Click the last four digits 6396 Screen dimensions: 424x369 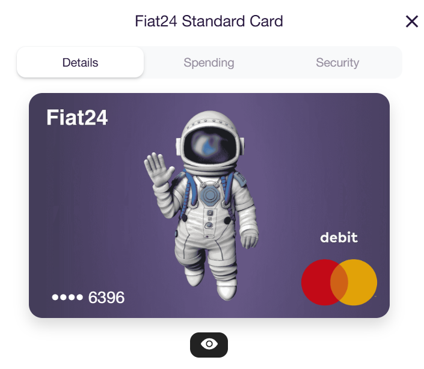106,298
